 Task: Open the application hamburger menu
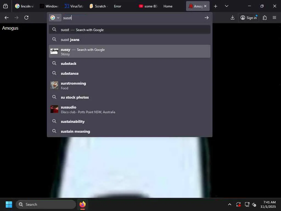pos(274,18)
